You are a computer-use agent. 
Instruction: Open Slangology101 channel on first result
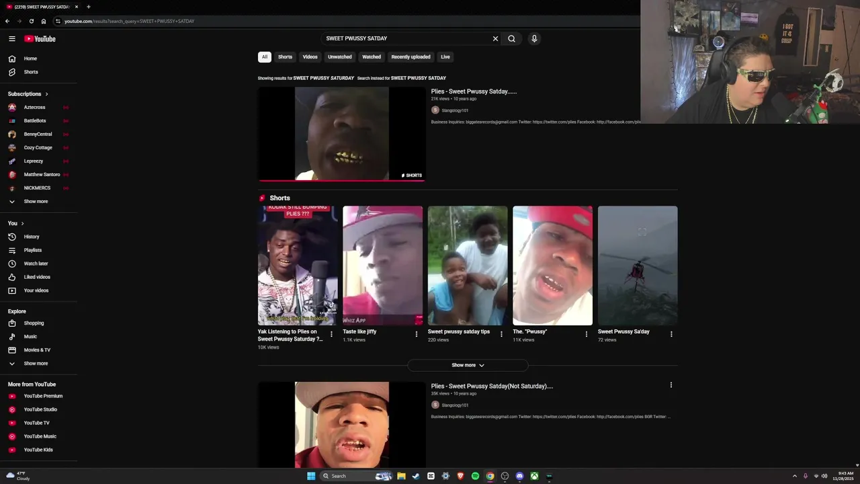tap(455, 110)
